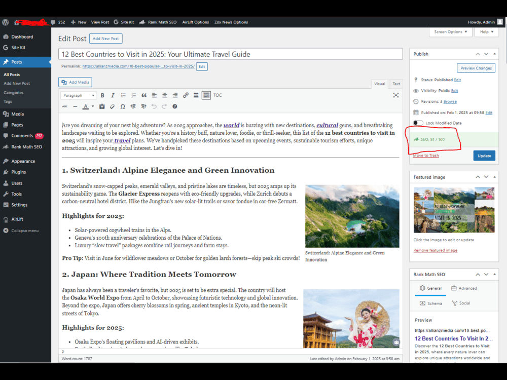Click Preview Changes button
The image size is (507, 380).
(476, 68)
